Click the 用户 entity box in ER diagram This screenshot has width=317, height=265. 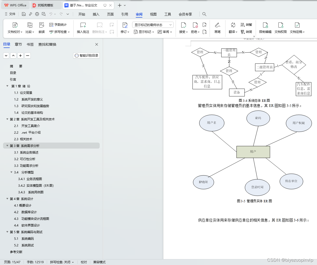[253, 152]
